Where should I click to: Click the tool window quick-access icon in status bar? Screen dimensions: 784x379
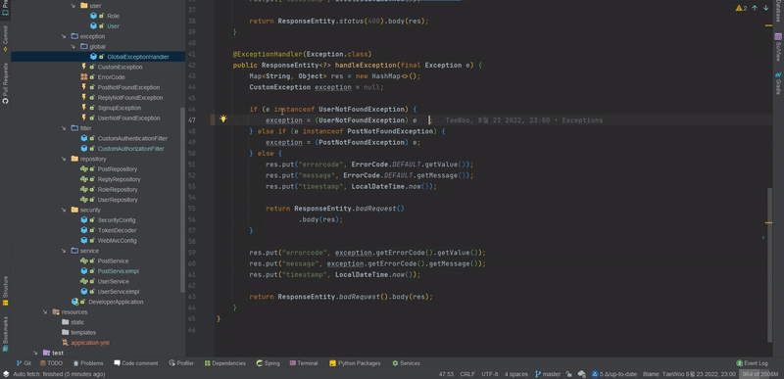click(x=6, y=374)
